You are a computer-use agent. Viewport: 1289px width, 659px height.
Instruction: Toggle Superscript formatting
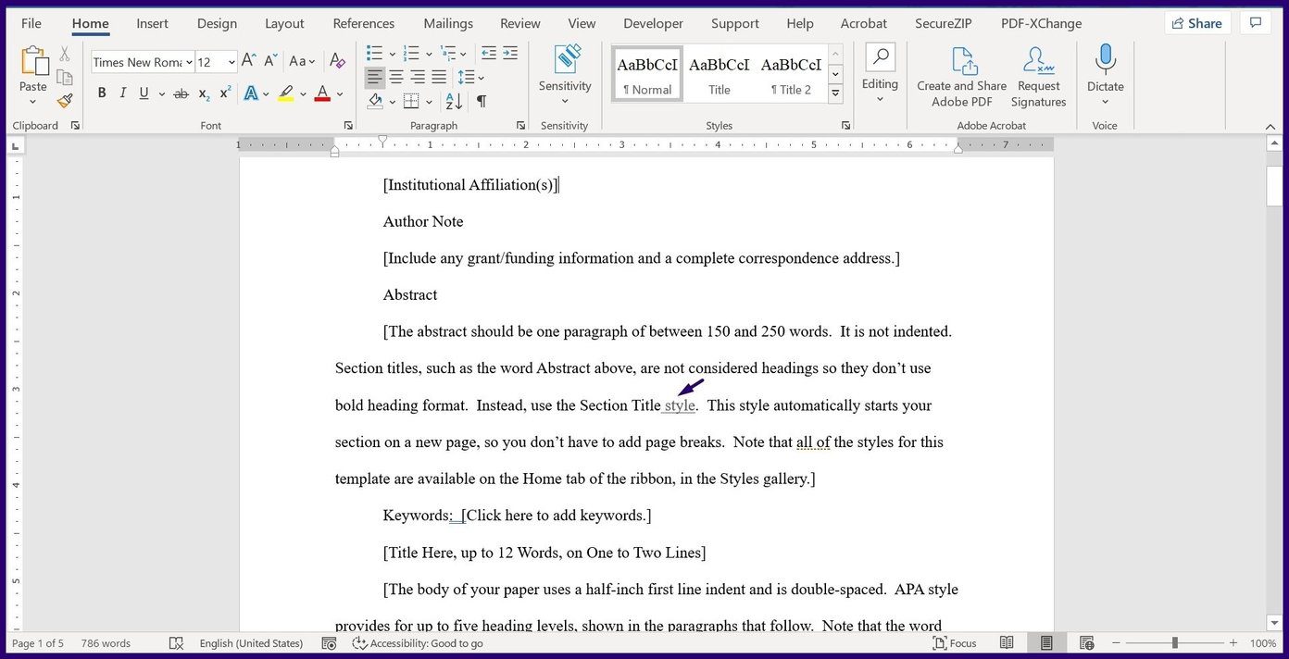click(x=225, y=93)
